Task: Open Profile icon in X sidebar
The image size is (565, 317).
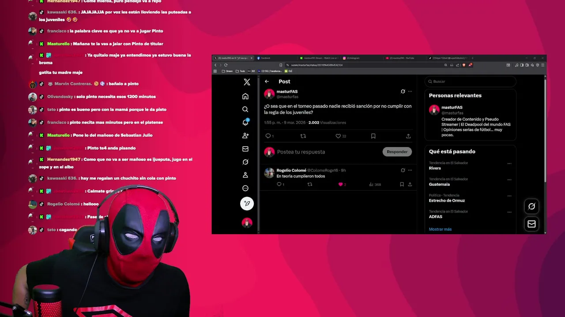Action: [245, 175]
